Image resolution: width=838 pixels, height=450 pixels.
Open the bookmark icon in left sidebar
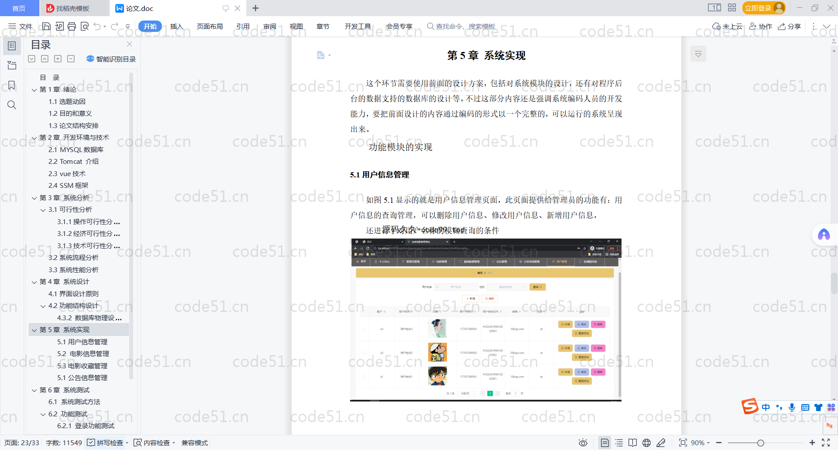(12, 85)
